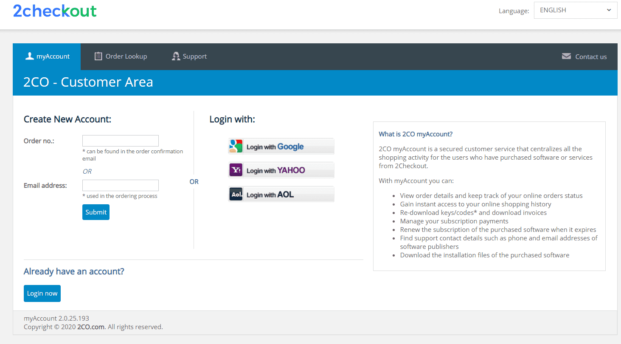Click inside the Email address input field

click(120, 185)
